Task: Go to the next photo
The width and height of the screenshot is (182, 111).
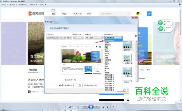Action: click(x=97, y=107)
